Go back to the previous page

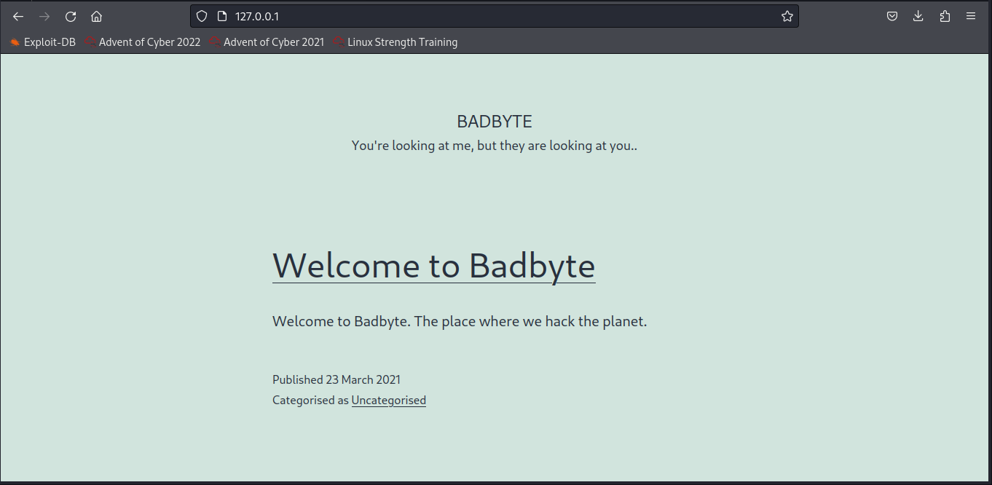click(18, 17)
